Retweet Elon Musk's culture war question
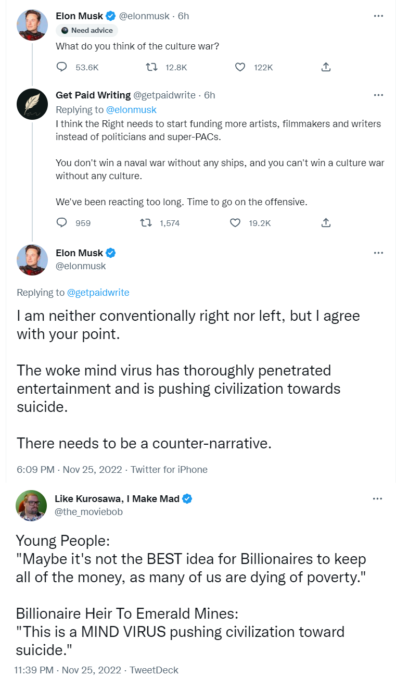Screen dimensions: 396x689 pos(151,67)
